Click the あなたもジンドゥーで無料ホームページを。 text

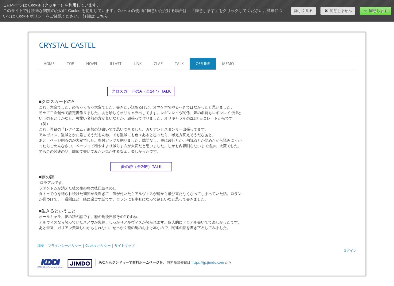pyautogui.click(x=132, y=262)
